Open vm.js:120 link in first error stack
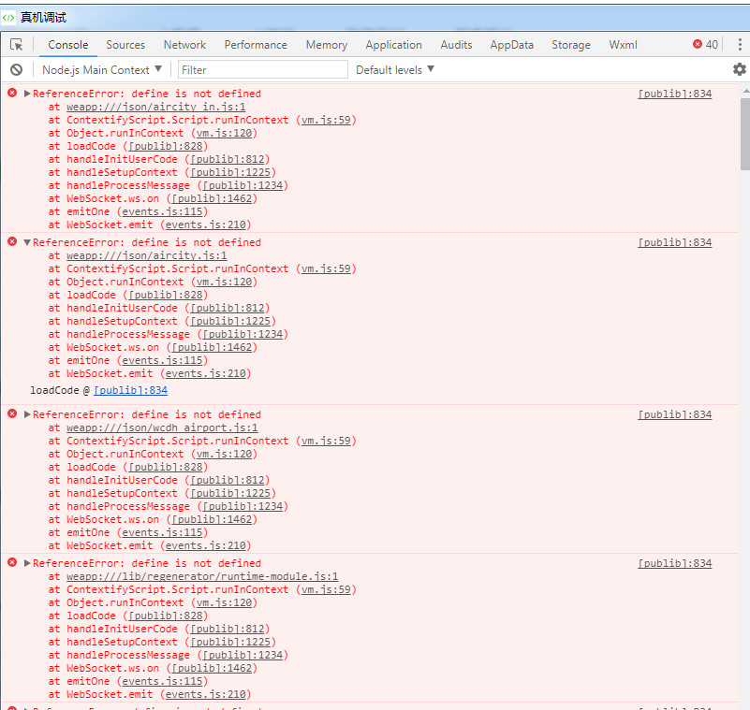 [x=225, y=133]
